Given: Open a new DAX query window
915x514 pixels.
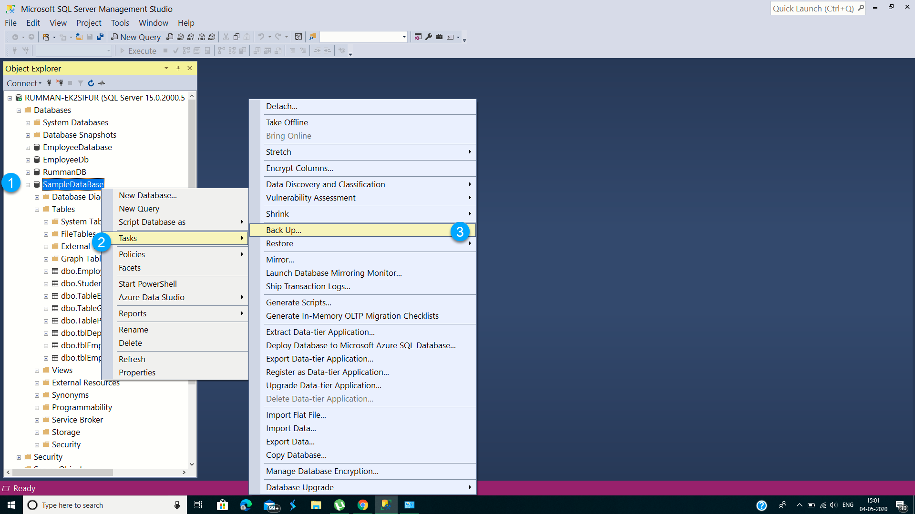Looking at the screenshot, I should 211,37.
